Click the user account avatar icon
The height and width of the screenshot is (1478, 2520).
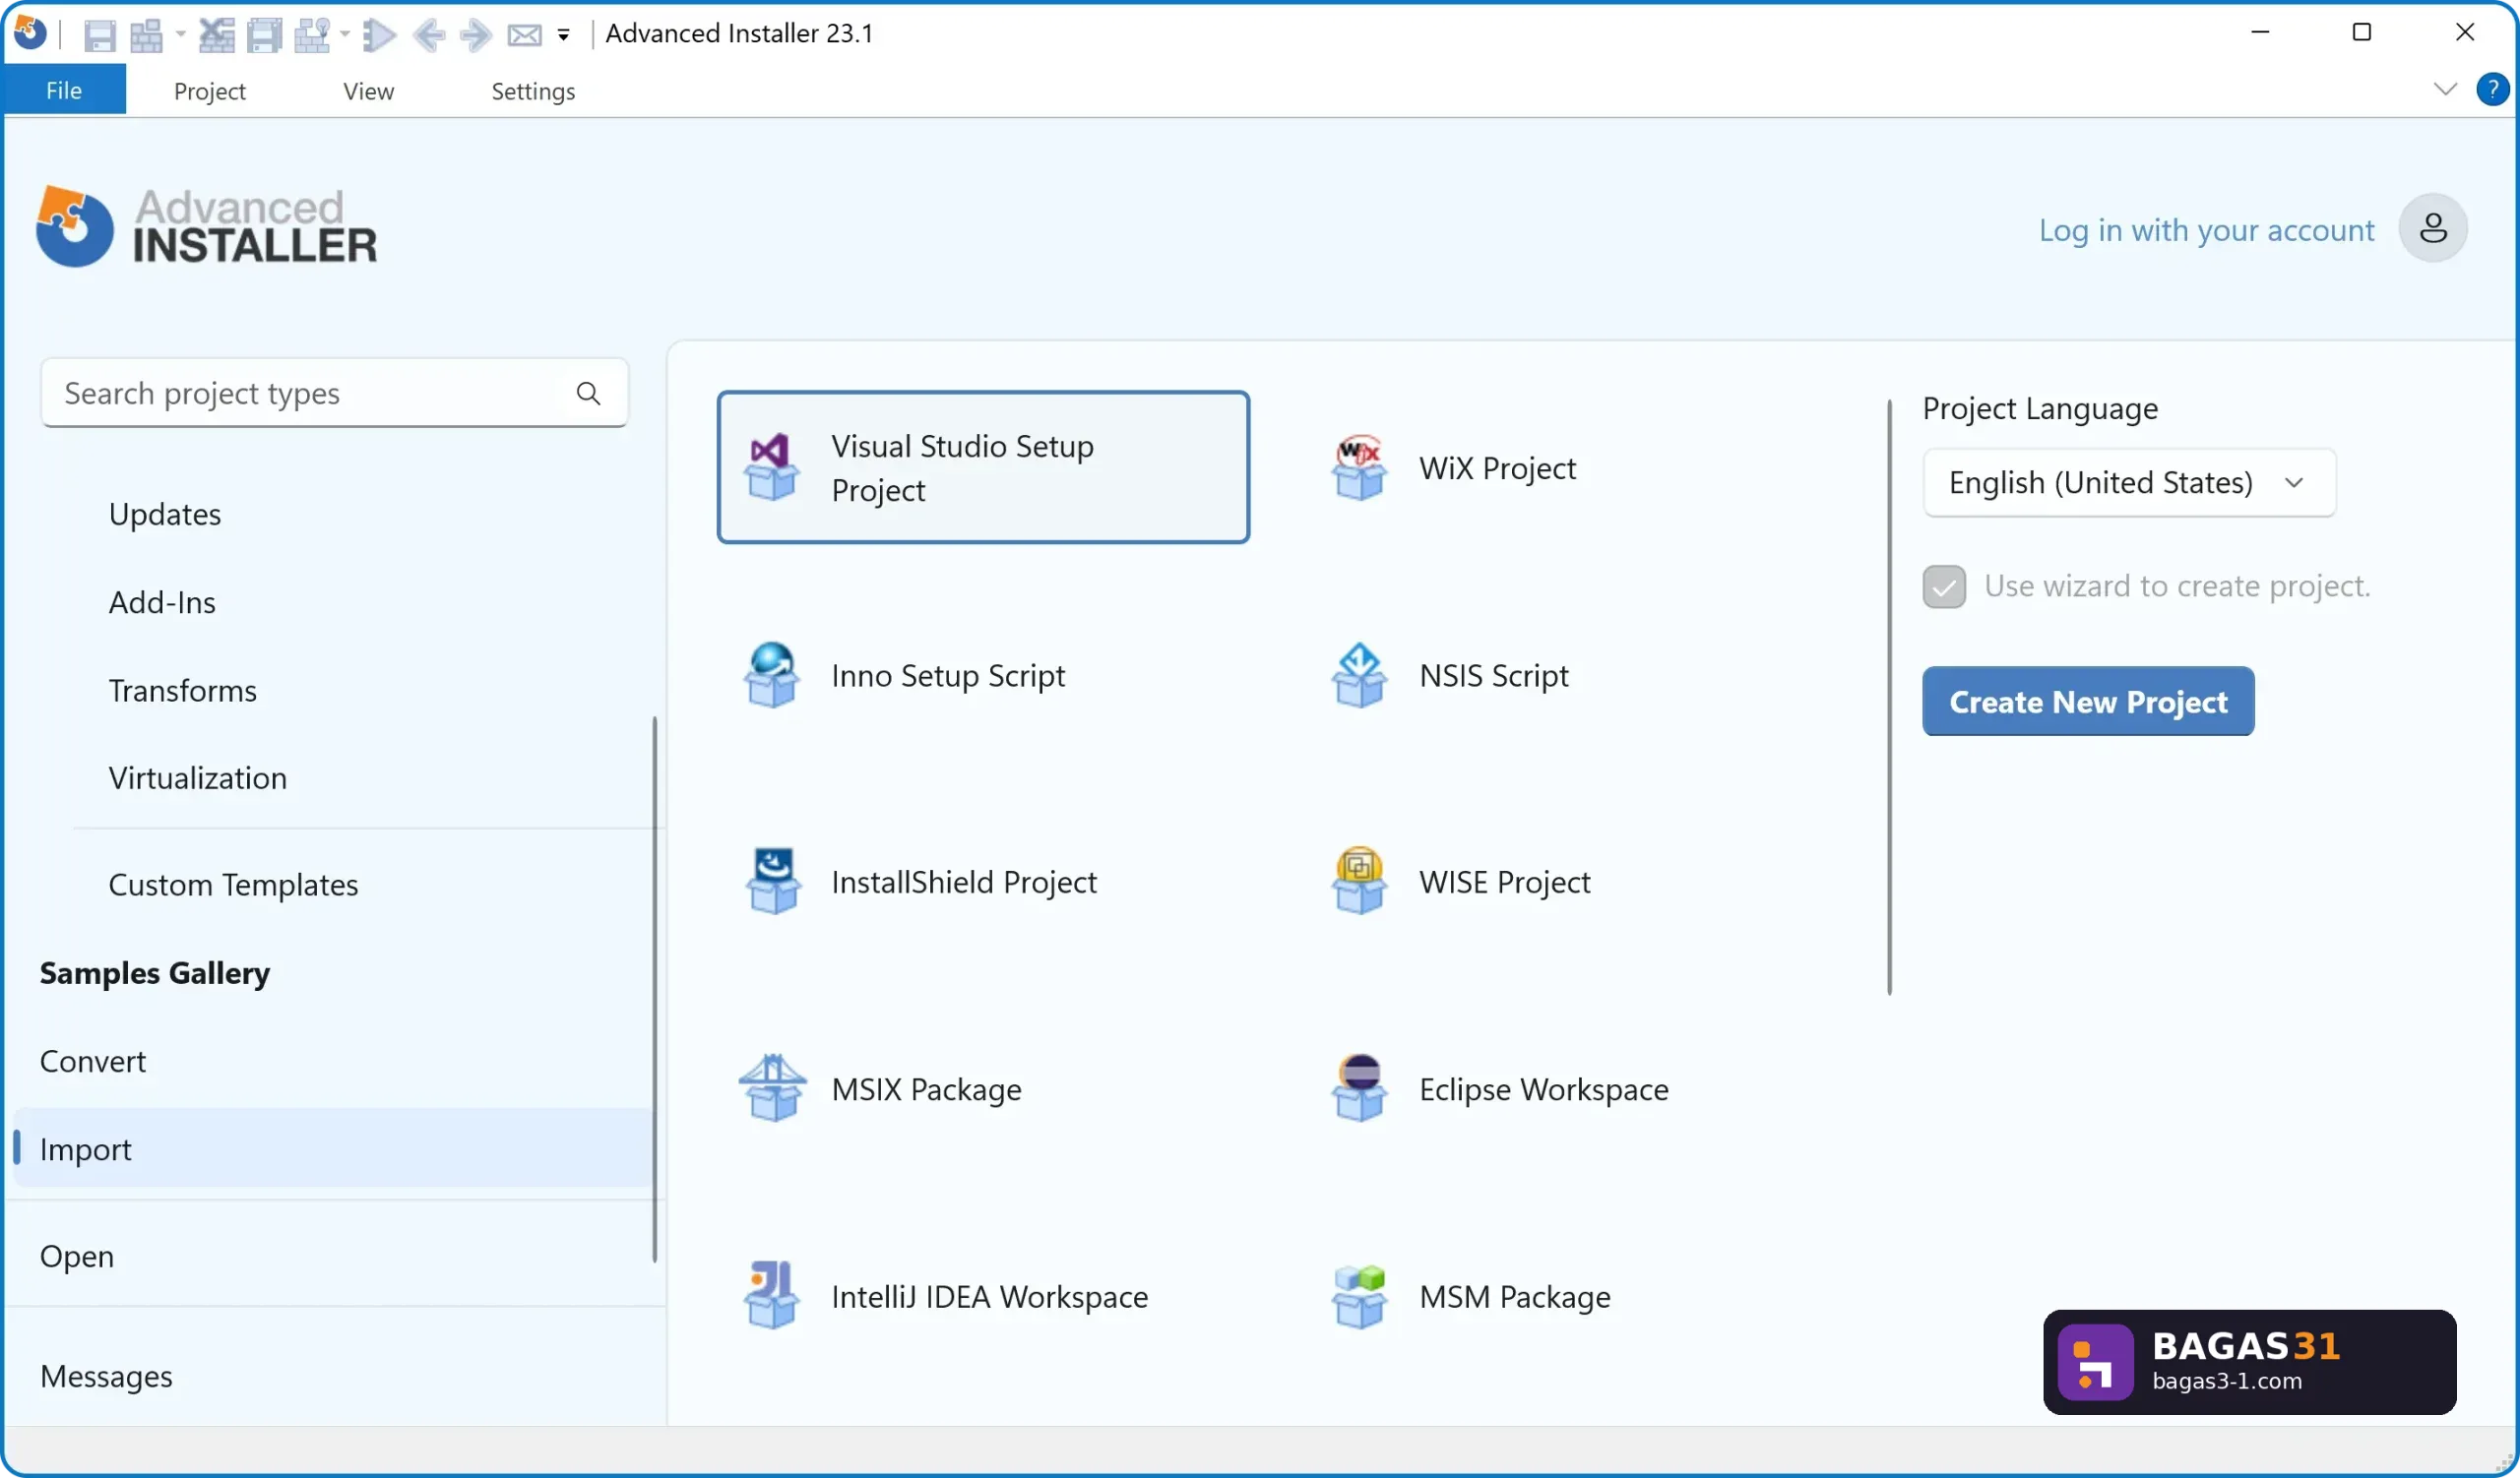point(2433,228)
